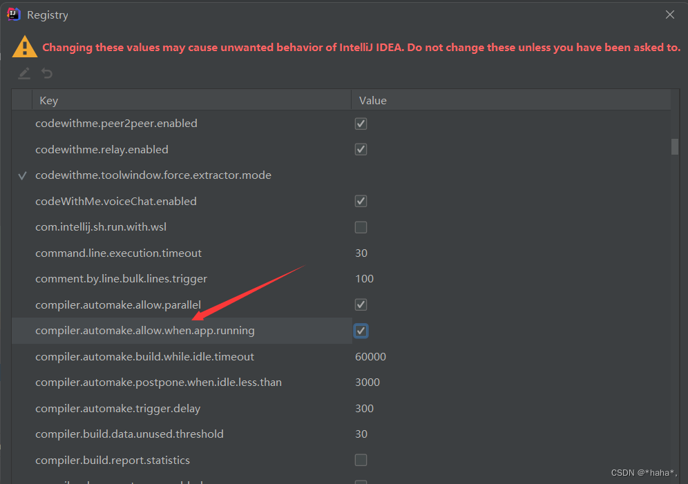The image size is (688, 484).
Task: Select compiler.build.report.statistics key
Action: [113, 460]
